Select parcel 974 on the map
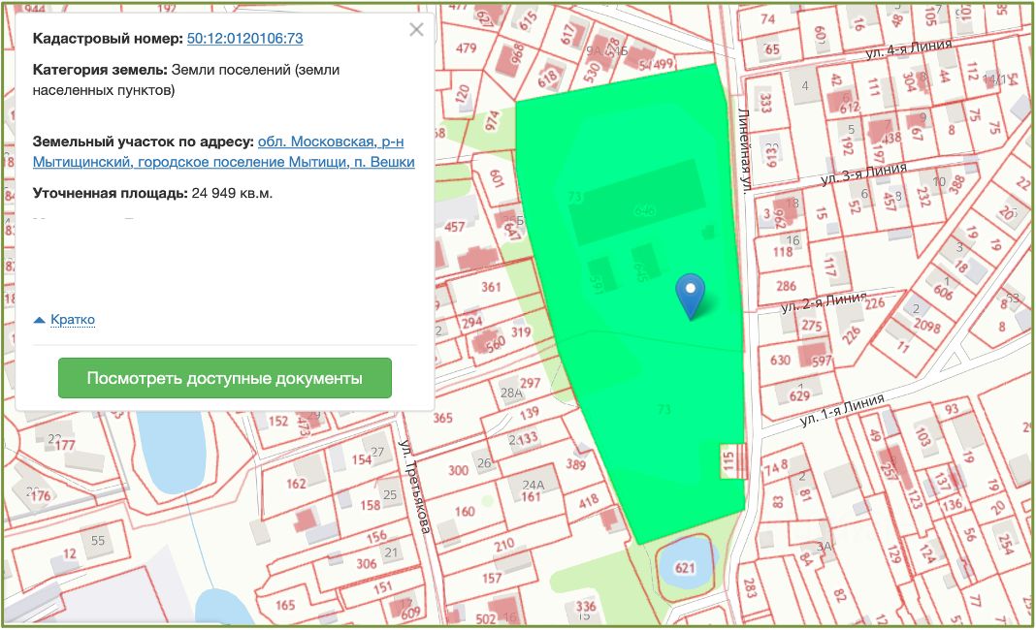The height and width of the screenshot is (630, 1036). click(492, 121)
